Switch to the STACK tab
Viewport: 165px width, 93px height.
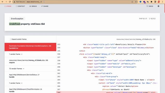click(8, 6)
